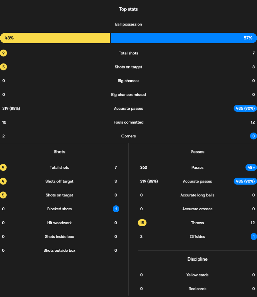
Task: Select the "Top stats" heading
Action: (x=128, y=9)
